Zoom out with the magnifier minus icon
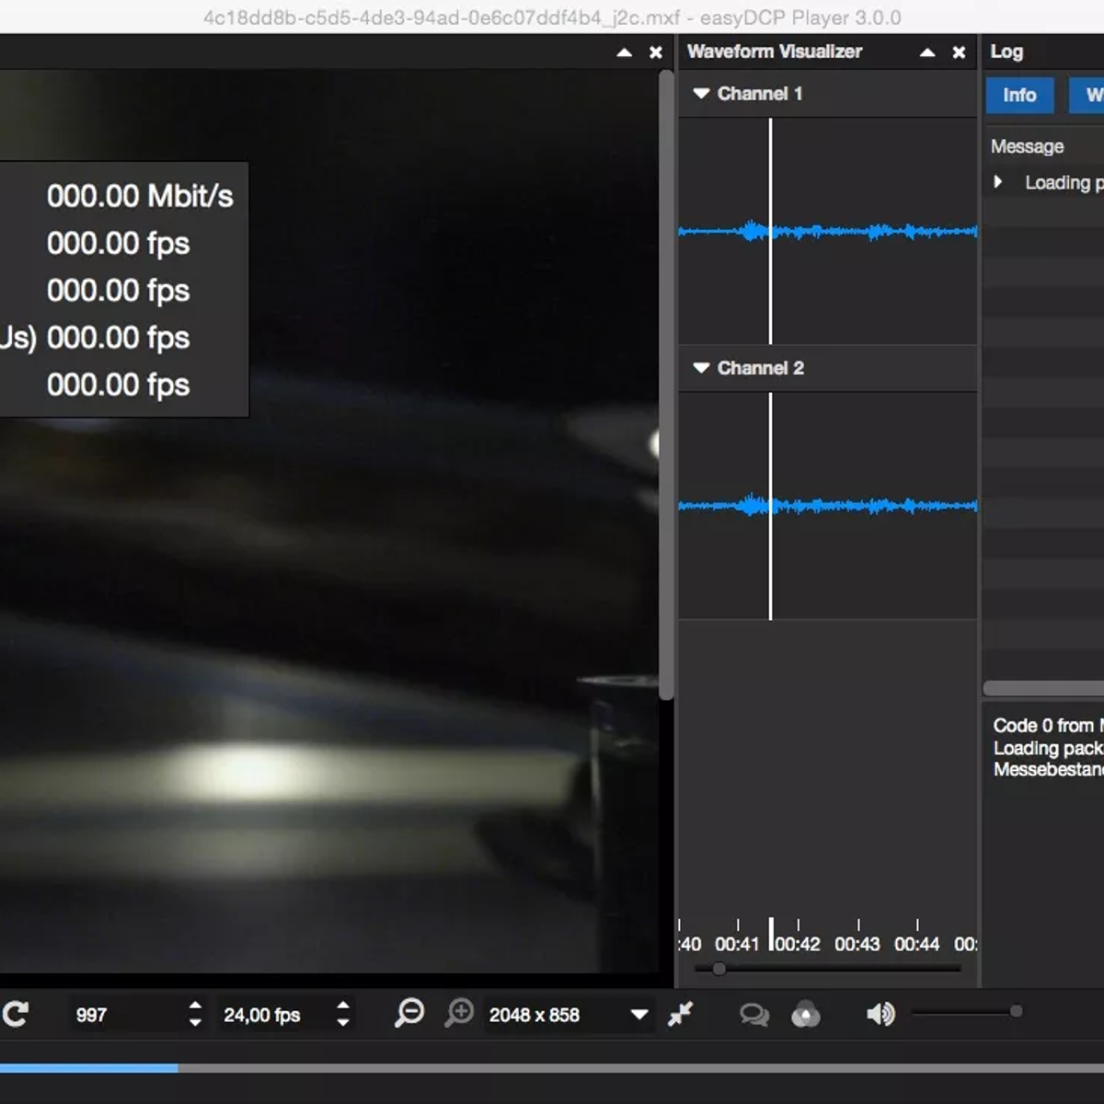Screen dimensions: 1104x1104 point(409,1014)
